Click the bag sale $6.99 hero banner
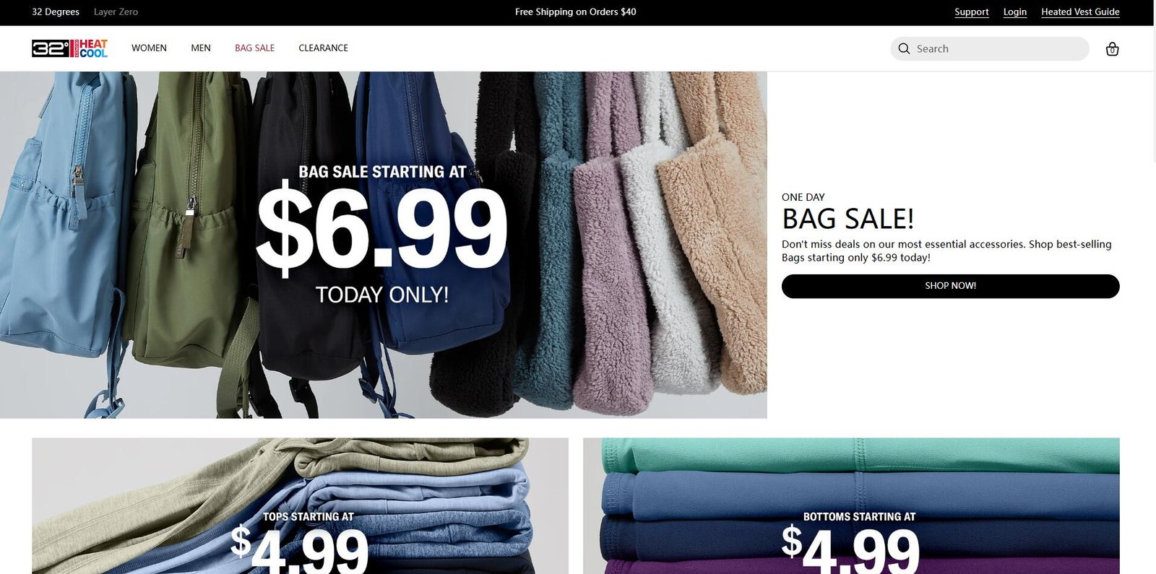The width and height of the screenshot is (1156, 574). [383, 245]
